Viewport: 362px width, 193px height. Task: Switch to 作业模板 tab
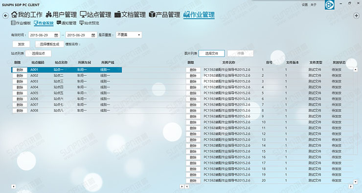[21, 23]
